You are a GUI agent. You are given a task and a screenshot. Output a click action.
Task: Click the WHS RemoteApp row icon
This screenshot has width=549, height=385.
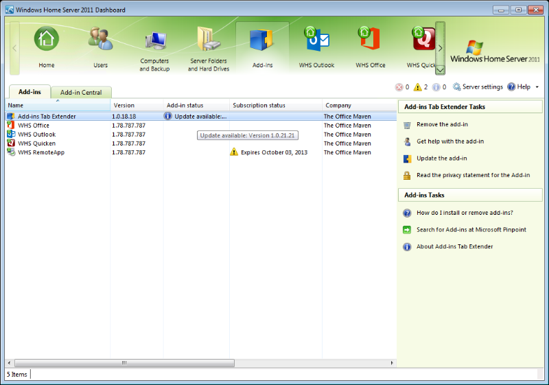[11, 152]
